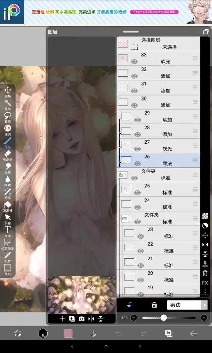Select layer 24 标准 row

pyautogui.click(x=158, y=204)
